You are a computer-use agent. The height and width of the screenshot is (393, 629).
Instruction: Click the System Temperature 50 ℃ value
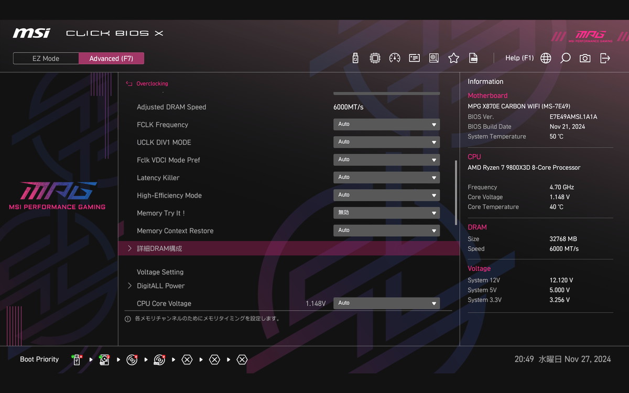click(x=557, y=137)
